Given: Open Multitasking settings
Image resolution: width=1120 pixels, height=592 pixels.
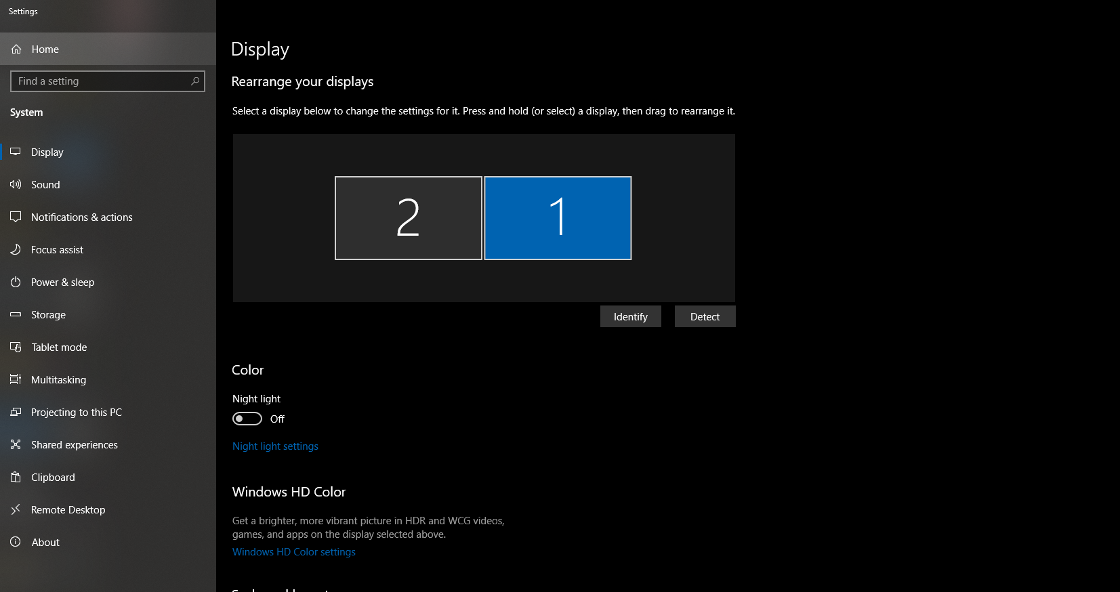Looking at the screenshot, I should tap(108, 380).
